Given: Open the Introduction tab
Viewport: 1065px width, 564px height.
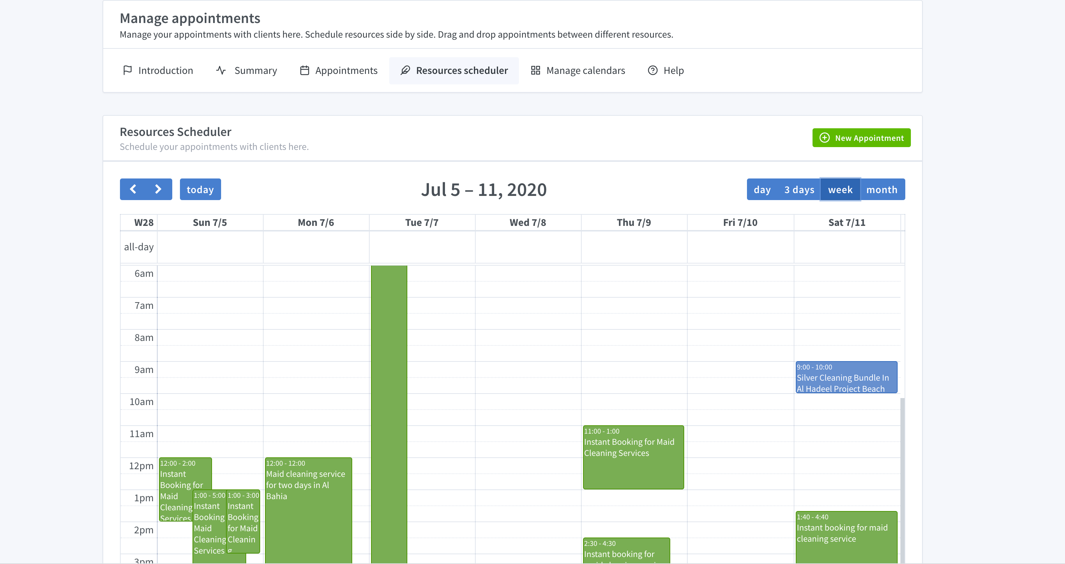Looking at the screenshot, I should pyautogui.click(x=158, y=70).
